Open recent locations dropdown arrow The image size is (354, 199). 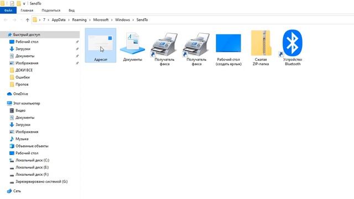[x=21, y=20]
